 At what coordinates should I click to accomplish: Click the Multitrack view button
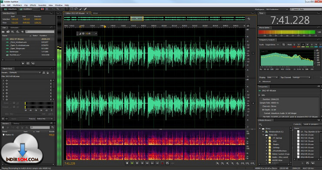pyautogui.click(x=26, y=9)
